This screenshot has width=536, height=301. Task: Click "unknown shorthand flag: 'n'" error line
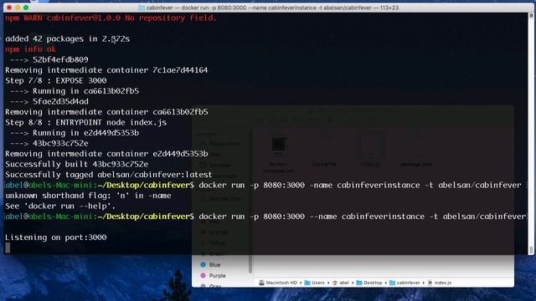point(88,196)
